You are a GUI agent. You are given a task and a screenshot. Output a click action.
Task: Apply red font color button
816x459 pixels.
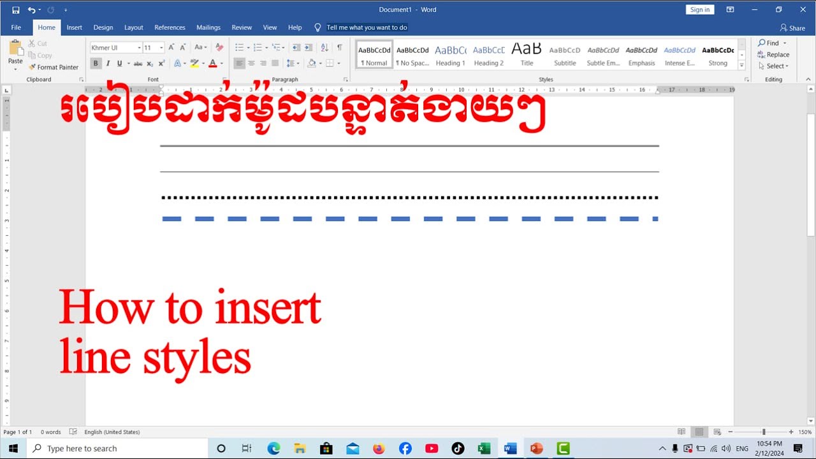pos(213,63)
